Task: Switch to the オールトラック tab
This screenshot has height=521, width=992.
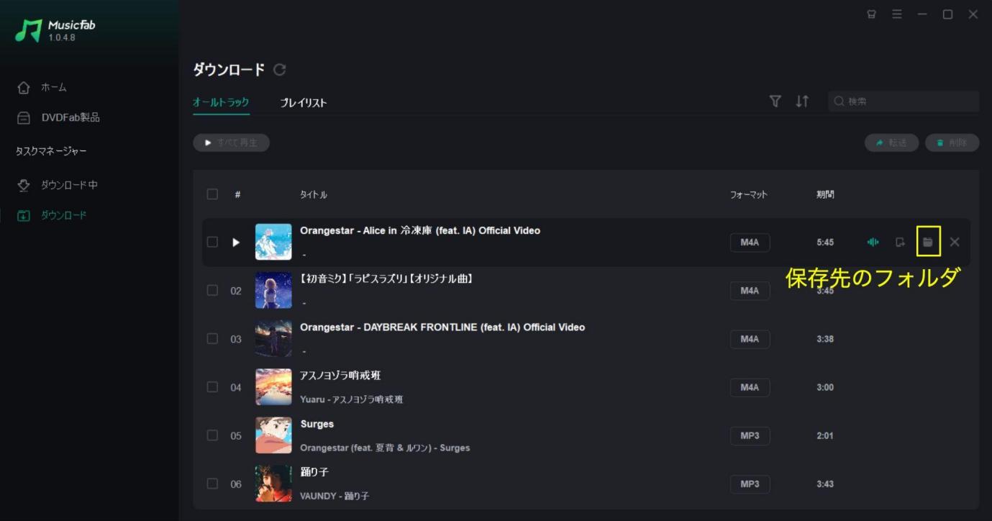Action: point(221,102)
